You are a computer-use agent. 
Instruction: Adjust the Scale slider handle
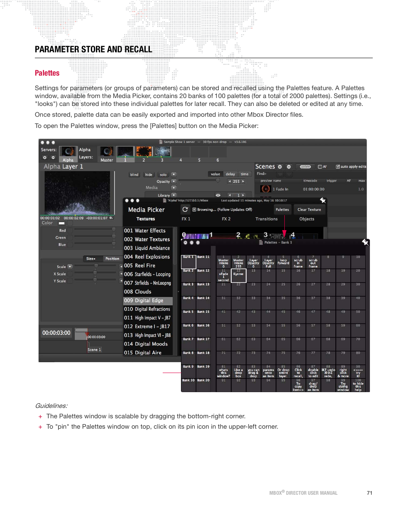point(96,266)
